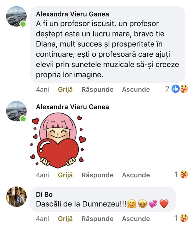Toggle the Grijă reaction on the first comment
This screenshot has height=229, width=192.
65,89
